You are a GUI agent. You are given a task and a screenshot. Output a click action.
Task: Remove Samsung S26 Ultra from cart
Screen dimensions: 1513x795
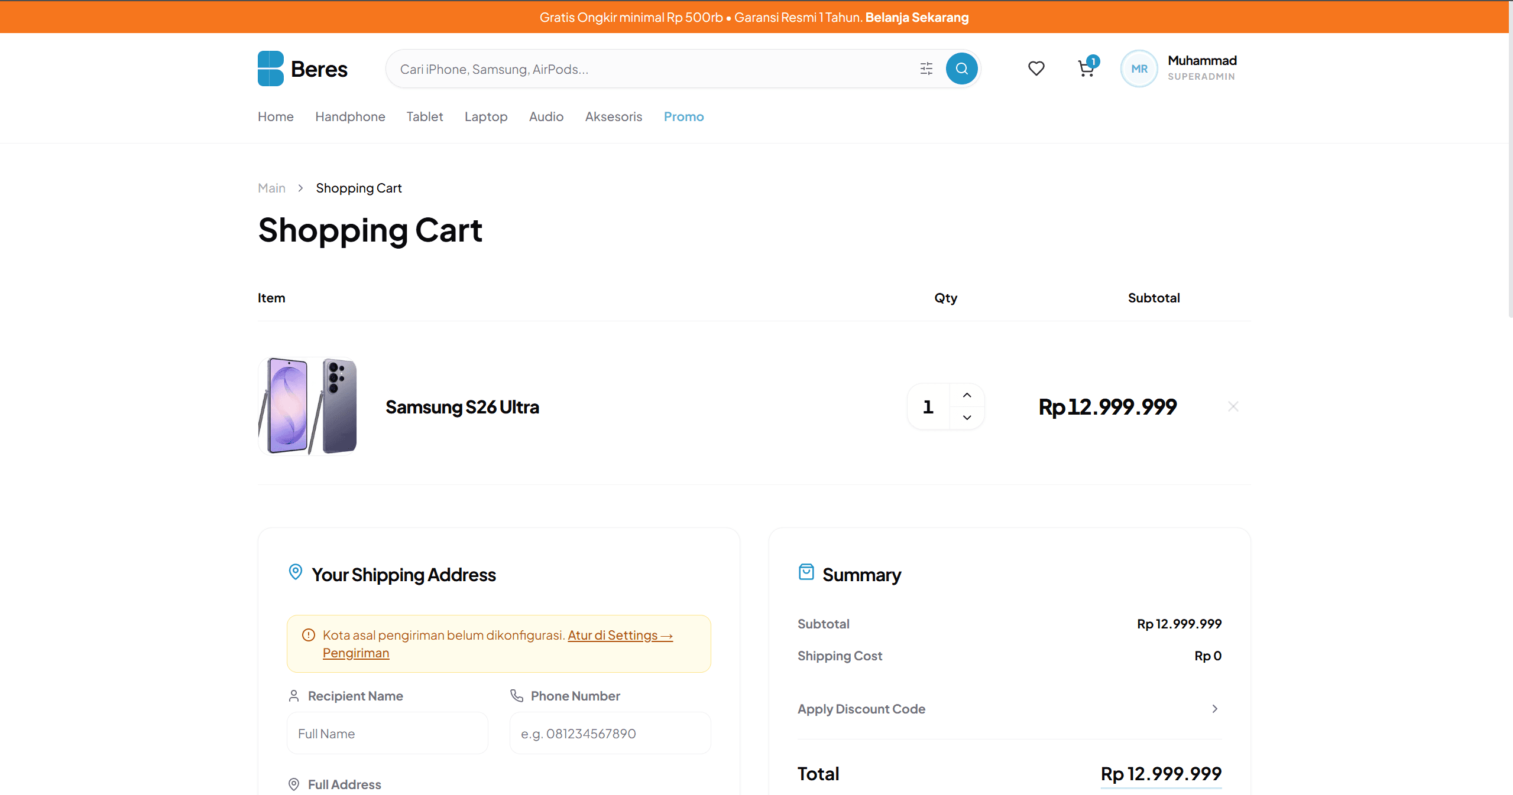click(x=1233, y=406)
